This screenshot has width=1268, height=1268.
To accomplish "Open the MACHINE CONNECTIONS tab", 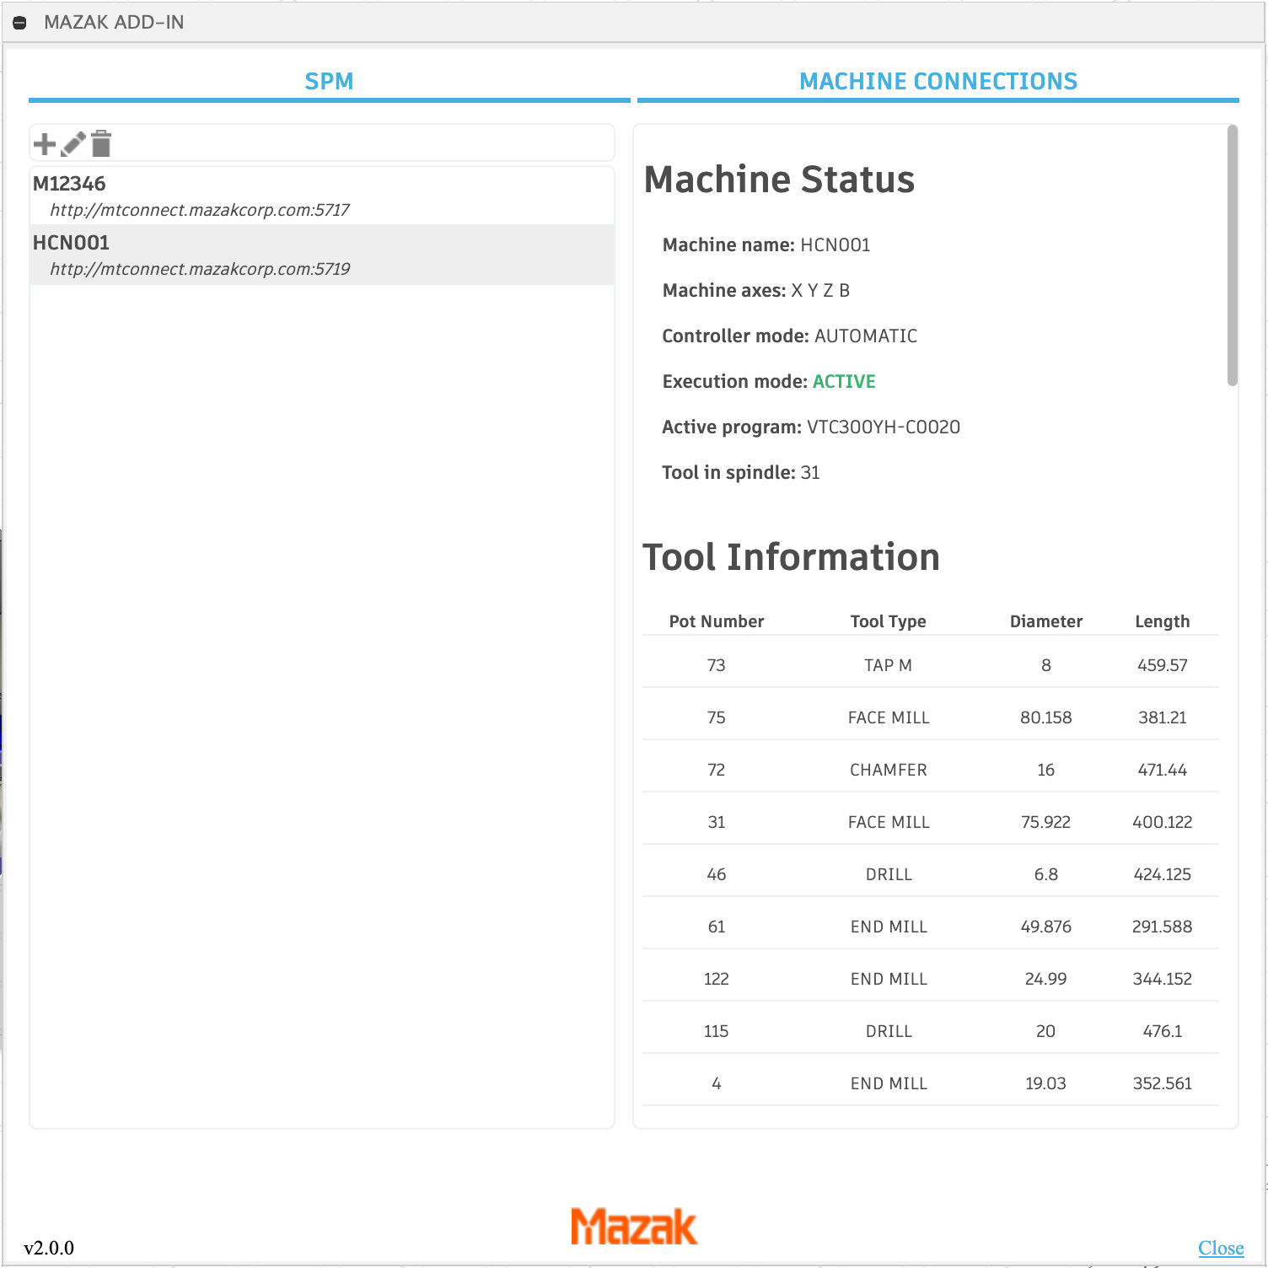I will click(938, 81).
